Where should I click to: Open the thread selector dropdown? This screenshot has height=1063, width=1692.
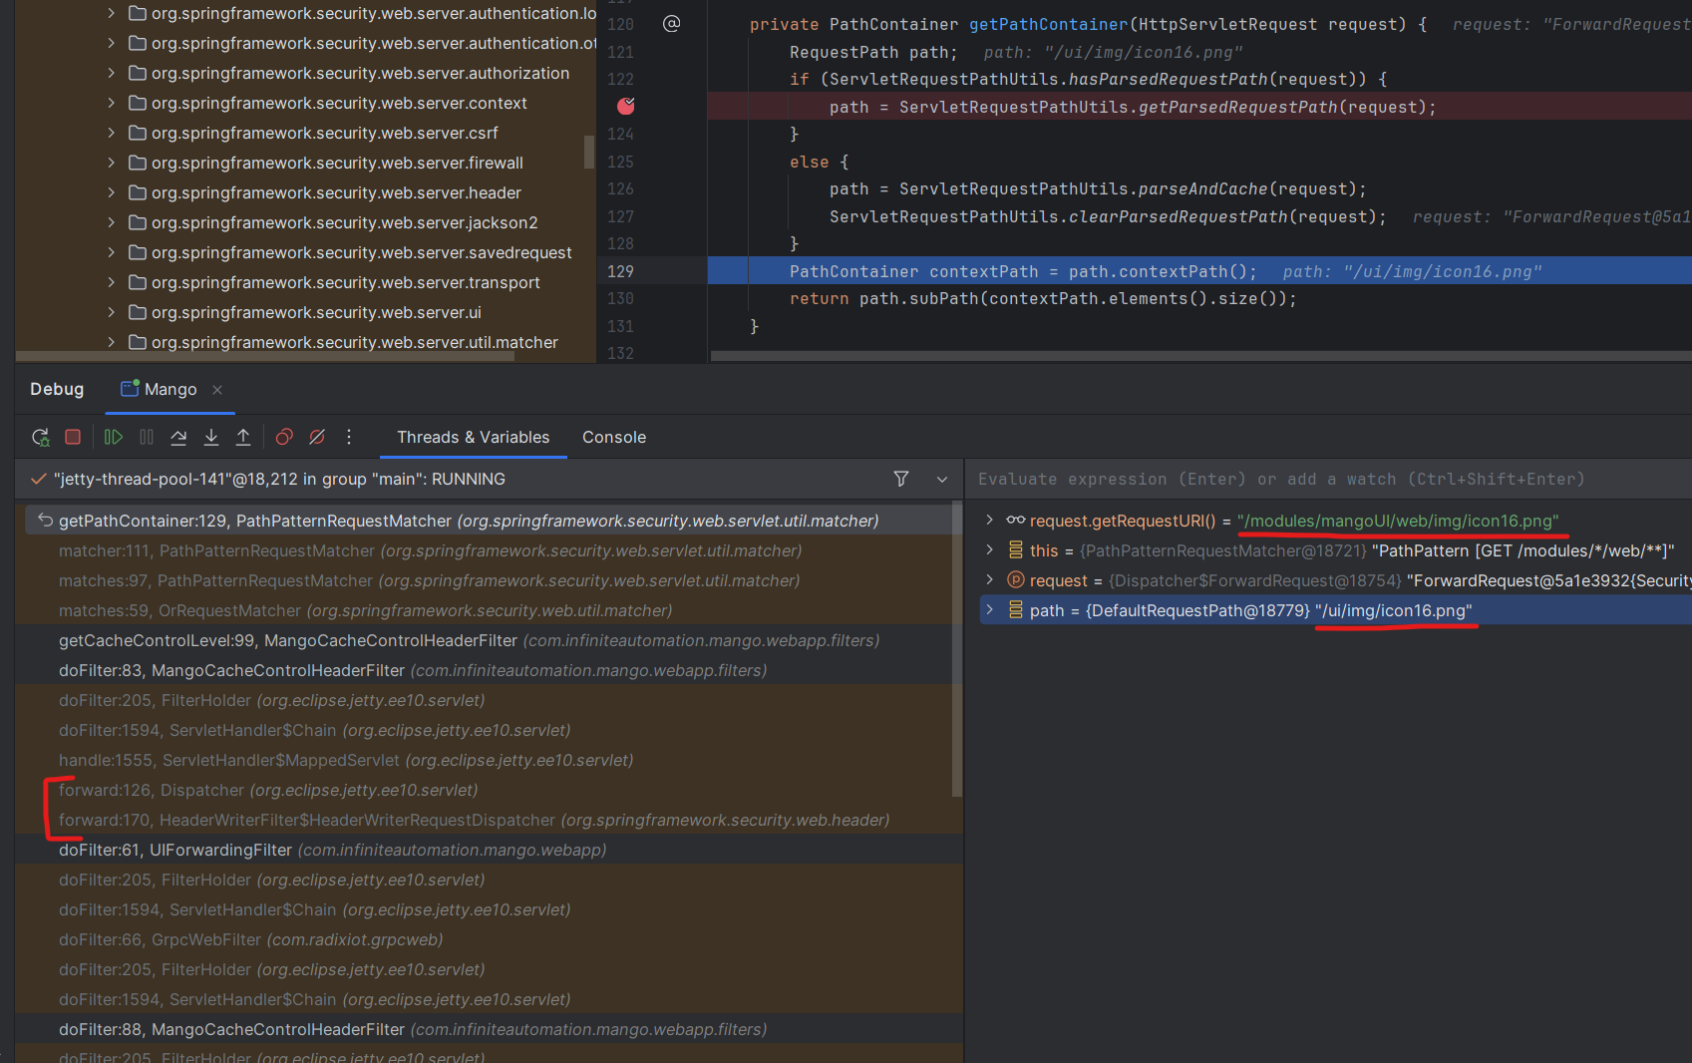coord(942,480)
